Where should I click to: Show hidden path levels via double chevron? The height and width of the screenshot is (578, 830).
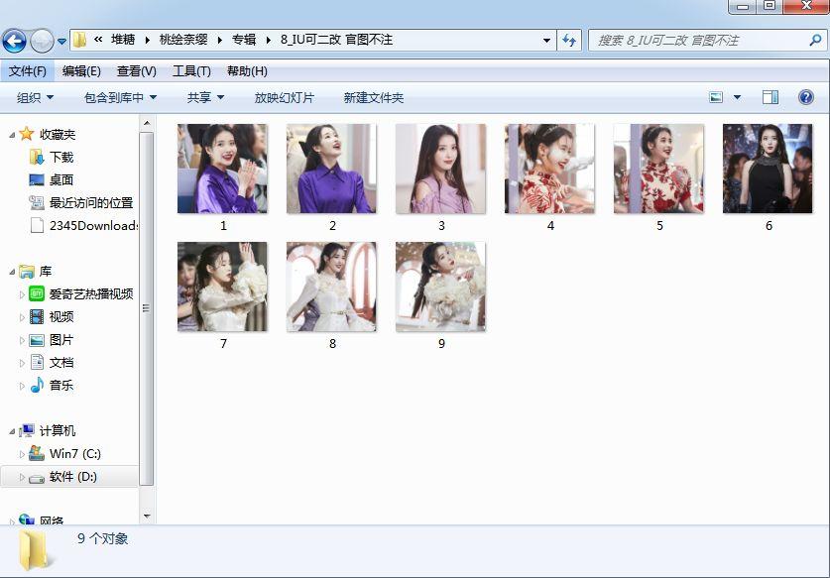[x=98, y=40]
